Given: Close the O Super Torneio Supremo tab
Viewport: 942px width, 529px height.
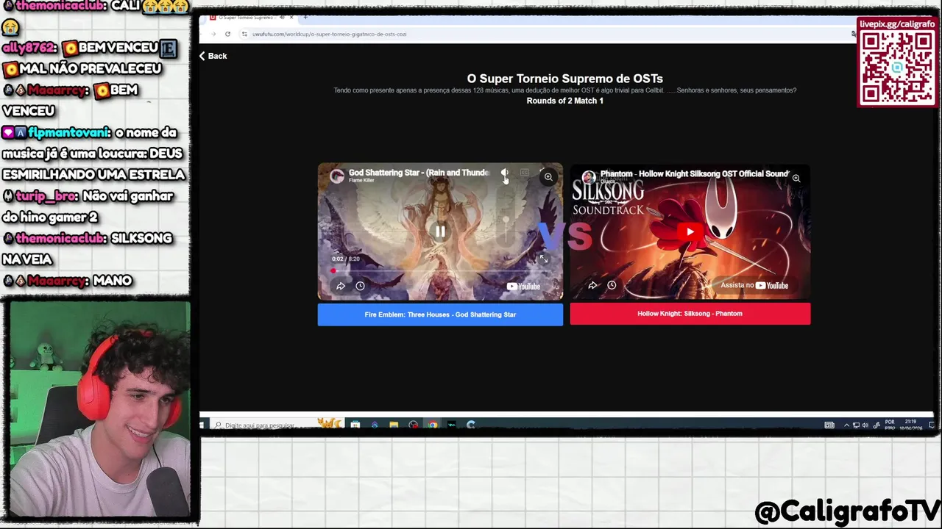Looking at the screenshot, I should [x=292, y=17].
